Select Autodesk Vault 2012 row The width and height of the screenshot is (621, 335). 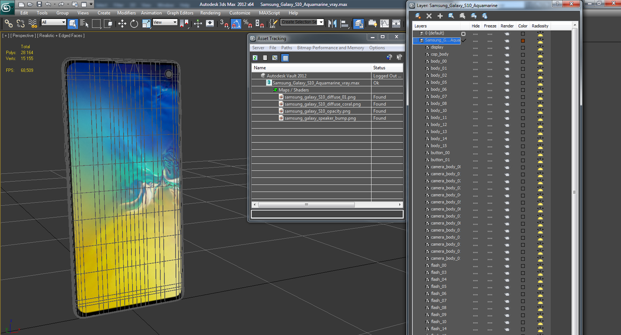point(327,76)
